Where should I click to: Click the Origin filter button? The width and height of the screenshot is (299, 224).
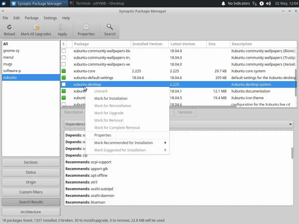pos(31,182)
